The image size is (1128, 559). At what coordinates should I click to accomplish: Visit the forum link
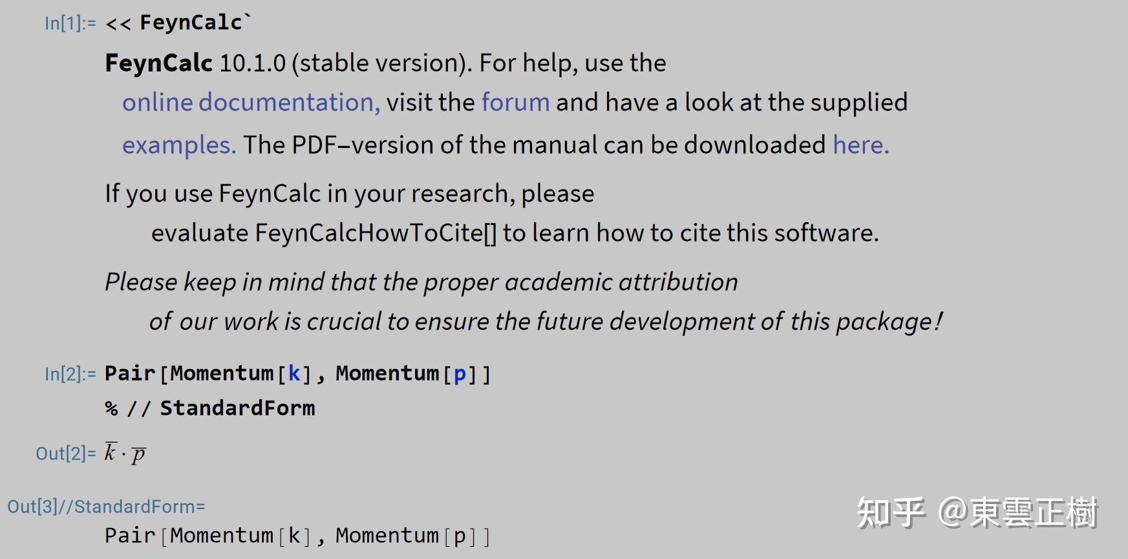(515, 103)
